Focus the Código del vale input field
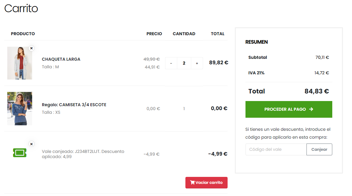The image size is (352, 196). pos(276,149)
